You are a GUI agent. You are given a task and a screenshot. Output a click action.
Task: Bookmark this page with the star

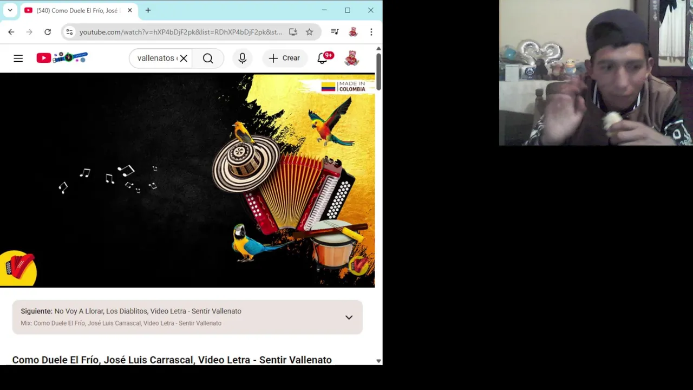tap(309, 32)
